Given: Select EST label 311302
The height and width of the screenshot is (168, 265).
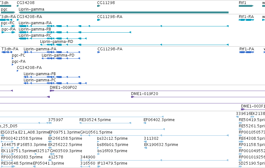Looking at the screenshot, I should 151,139.
